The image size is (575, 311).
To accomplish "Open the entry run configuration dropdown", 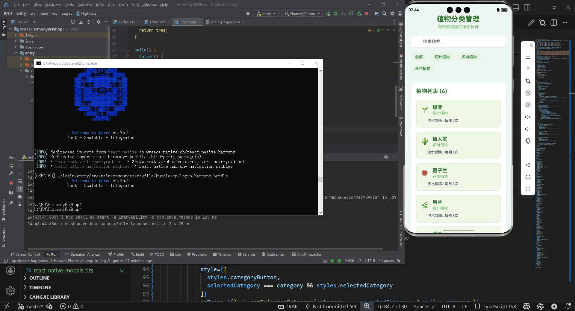I will [267, 13].
